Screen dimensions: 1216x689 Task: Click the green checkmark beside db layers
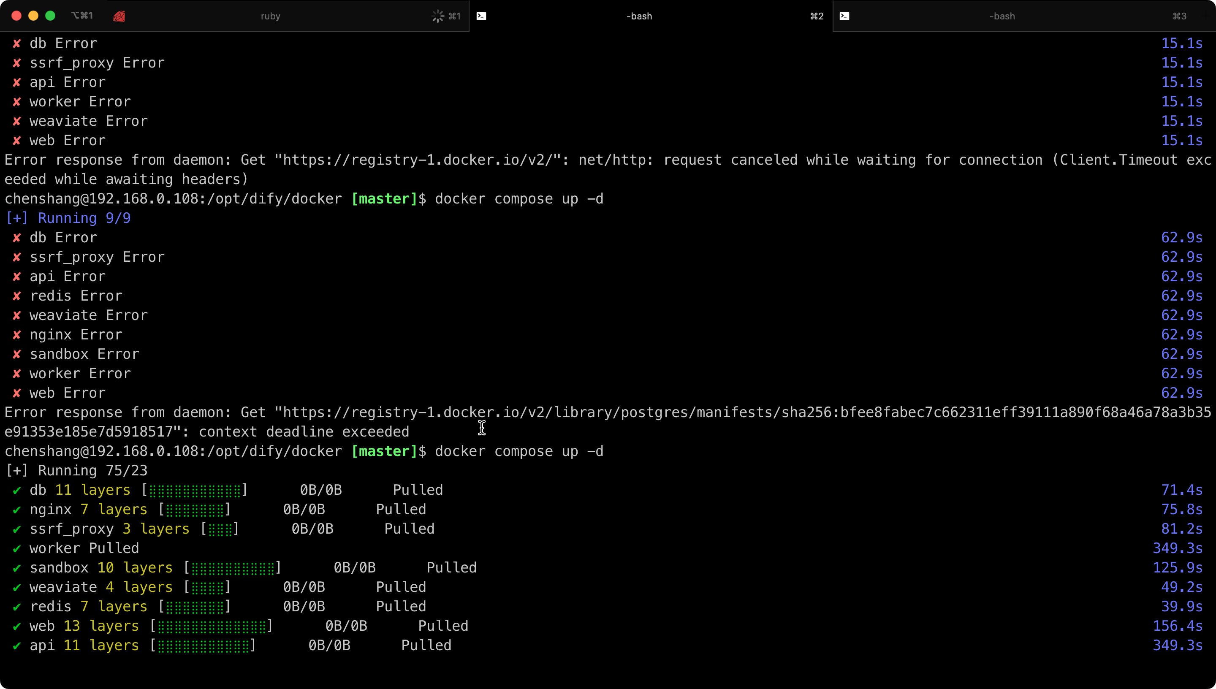[17, 490]
